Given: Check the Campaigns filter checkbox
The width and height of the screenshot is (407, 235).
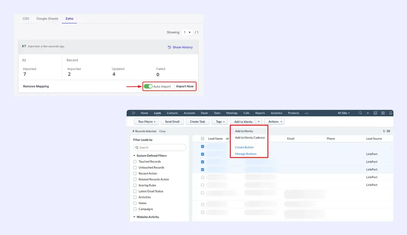Looking at the screenshot, I should point(135,209).
